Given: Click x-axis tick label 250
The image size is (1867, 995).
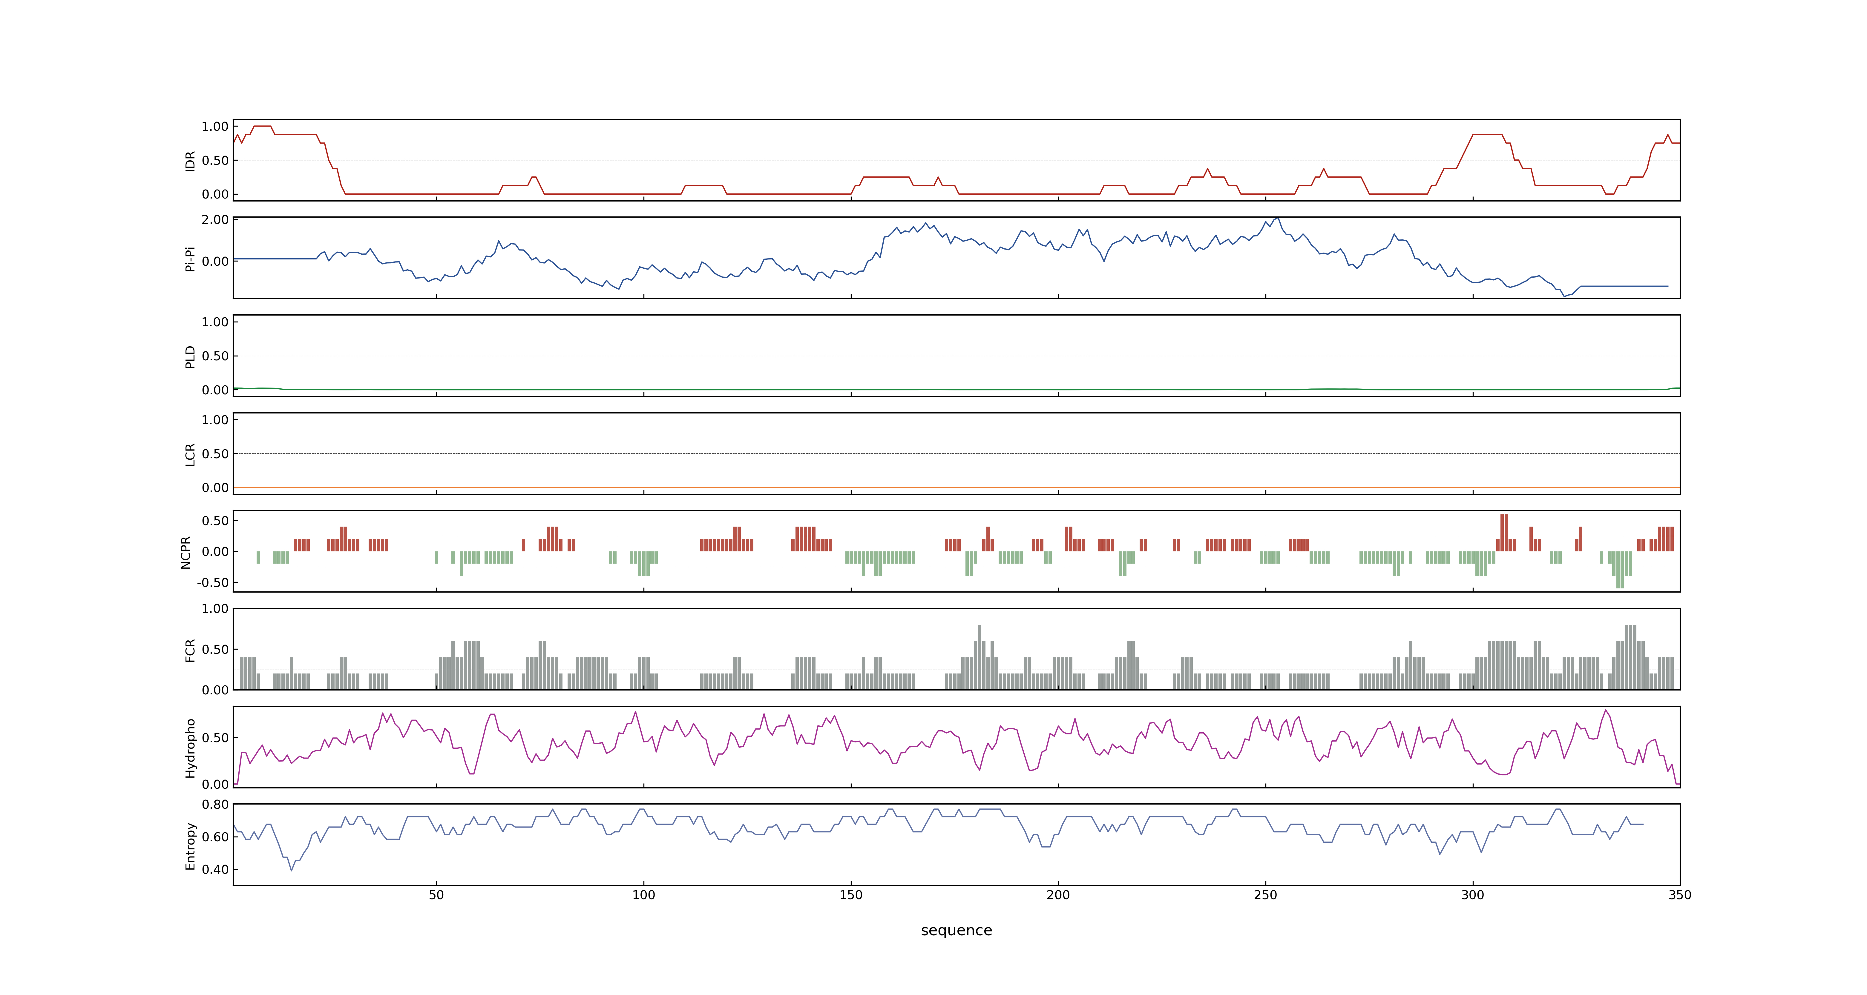Looking at the screenshot, I should 1265,895.
